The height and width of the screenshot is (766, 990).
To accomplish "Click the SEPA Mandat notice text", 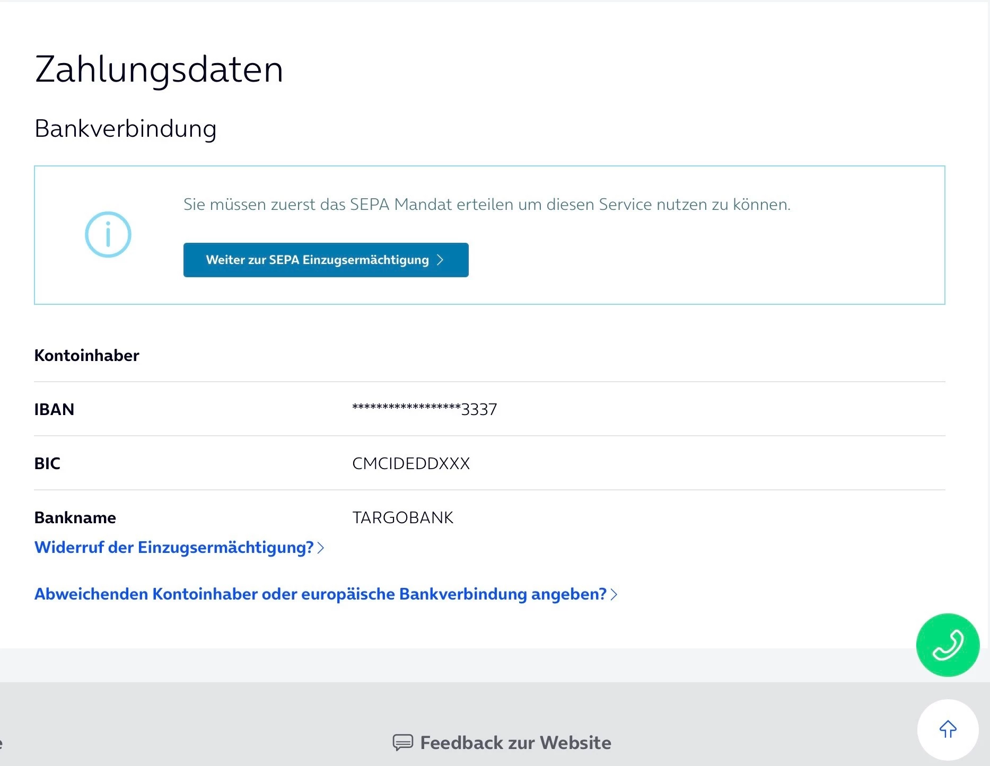I will click(487, 204).
